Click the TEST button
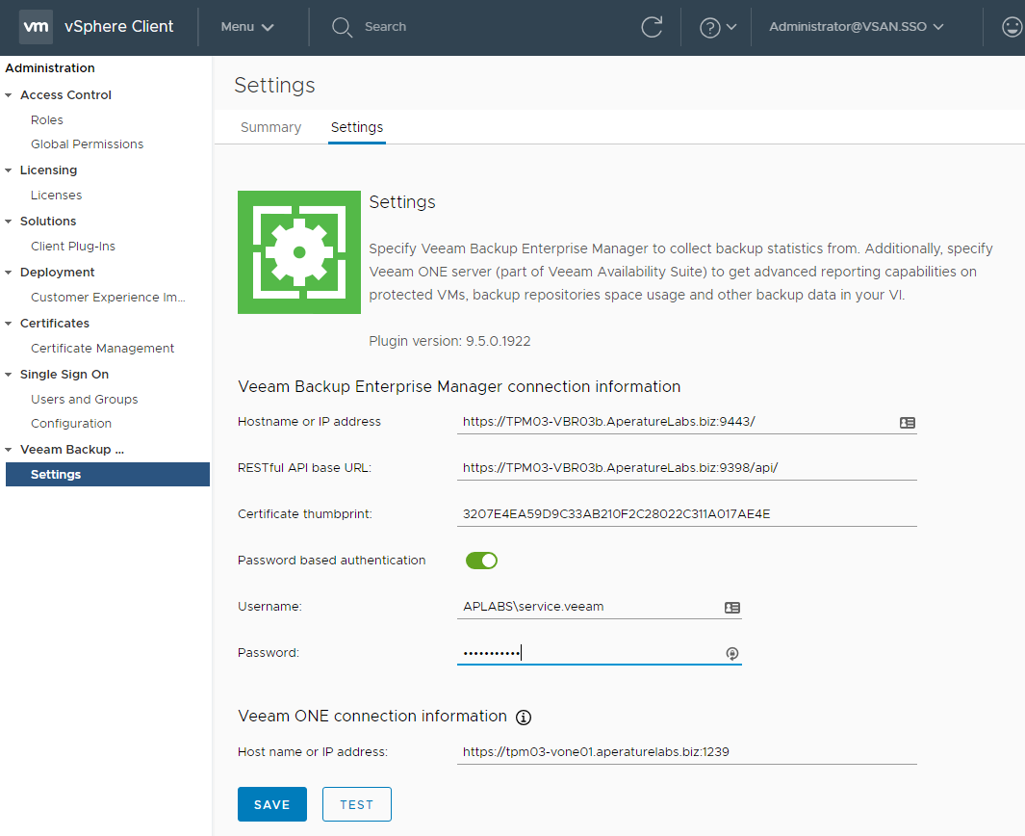Viewport: 1025px width, 836px height. point(356,804)
